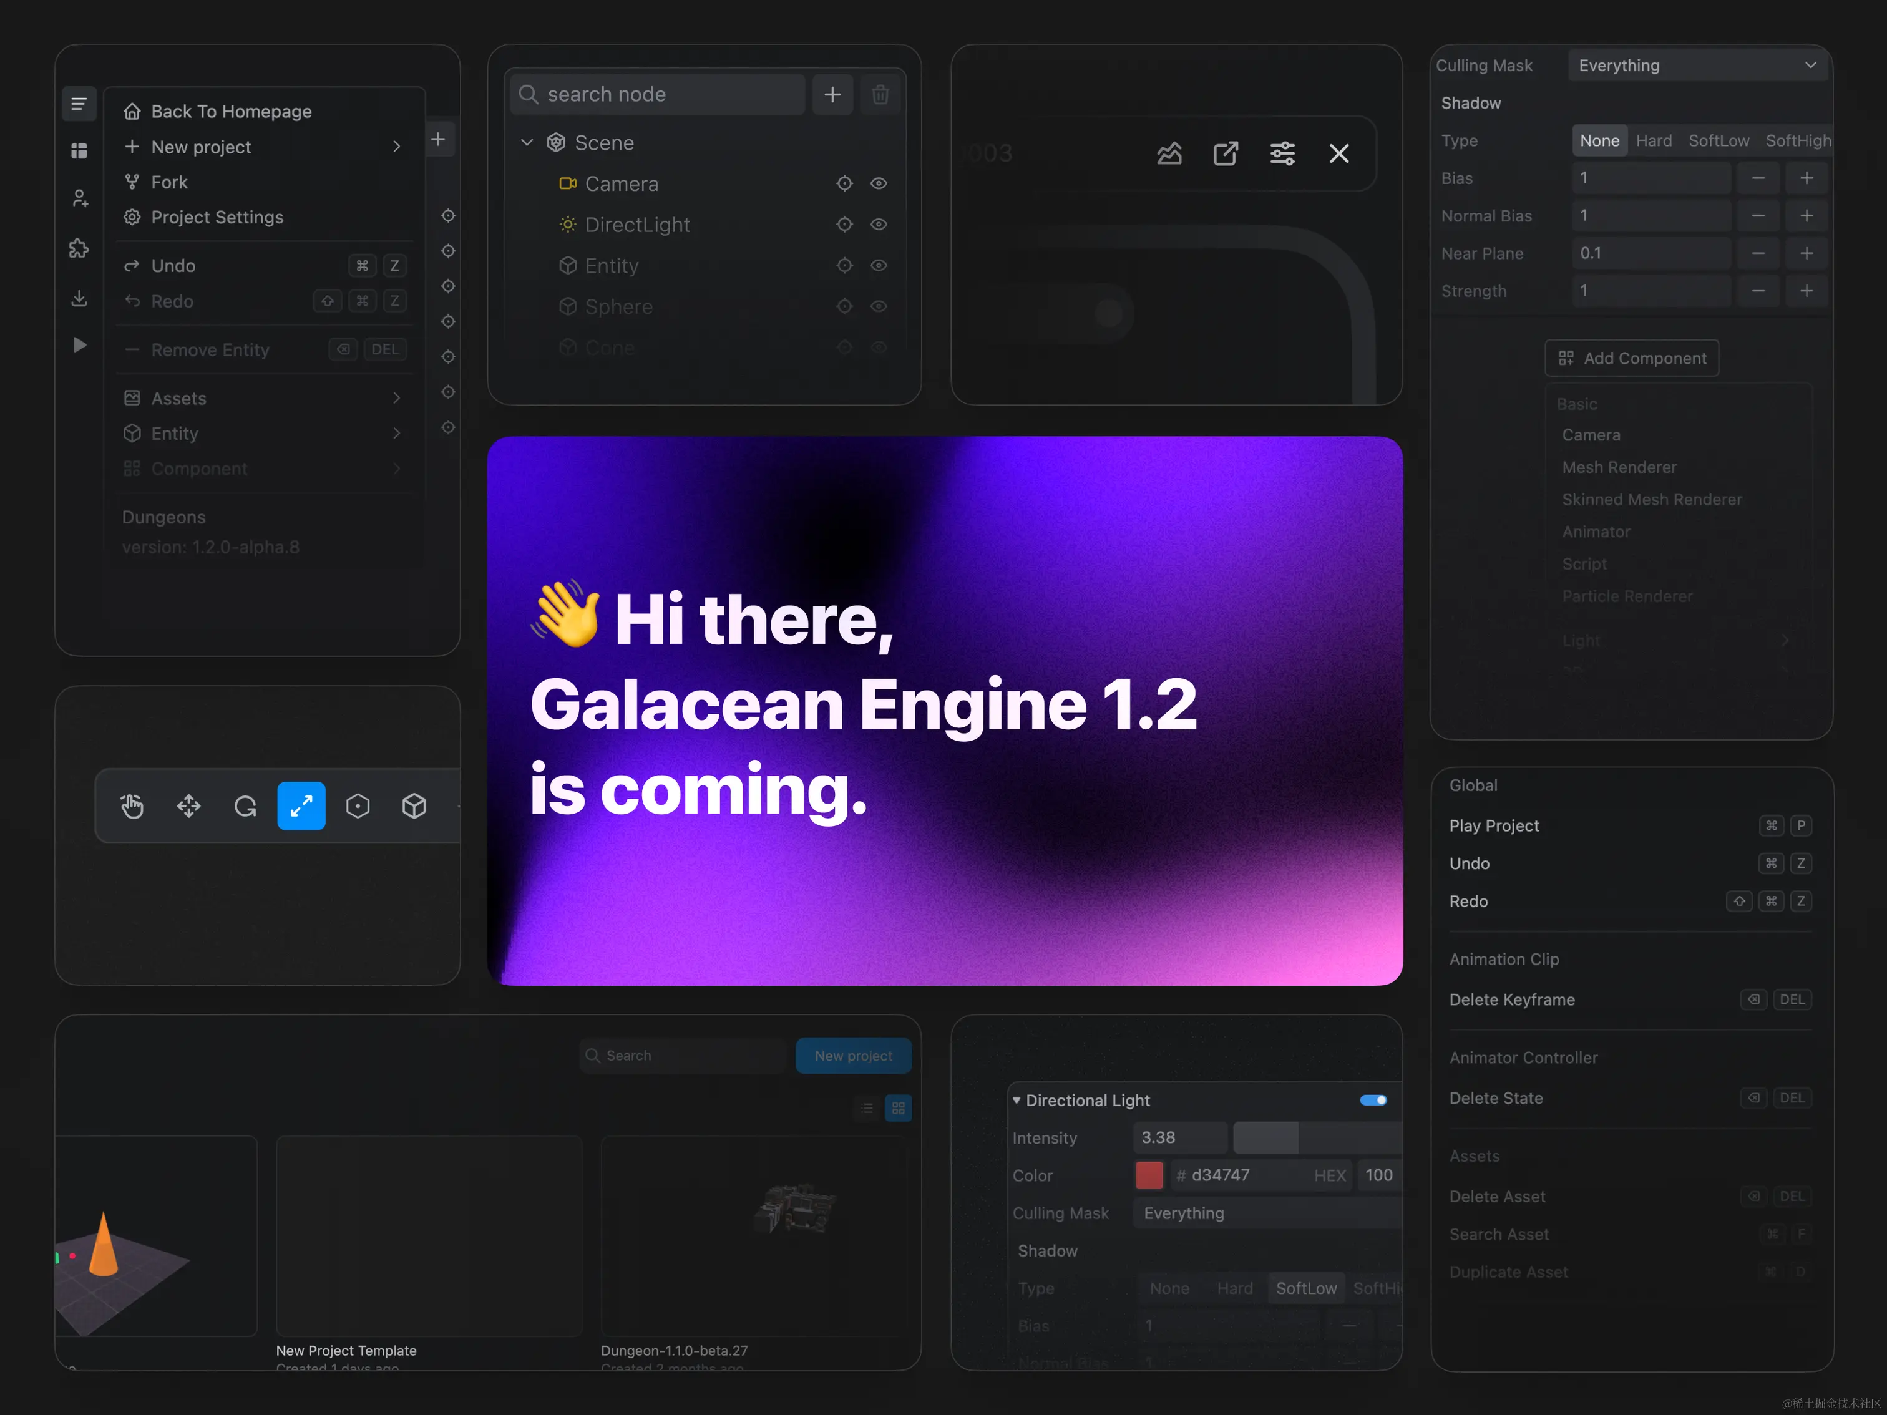This screenshot has height=1415, width=1887.
Task: Focus the search node input field
Action: [658, 94]
